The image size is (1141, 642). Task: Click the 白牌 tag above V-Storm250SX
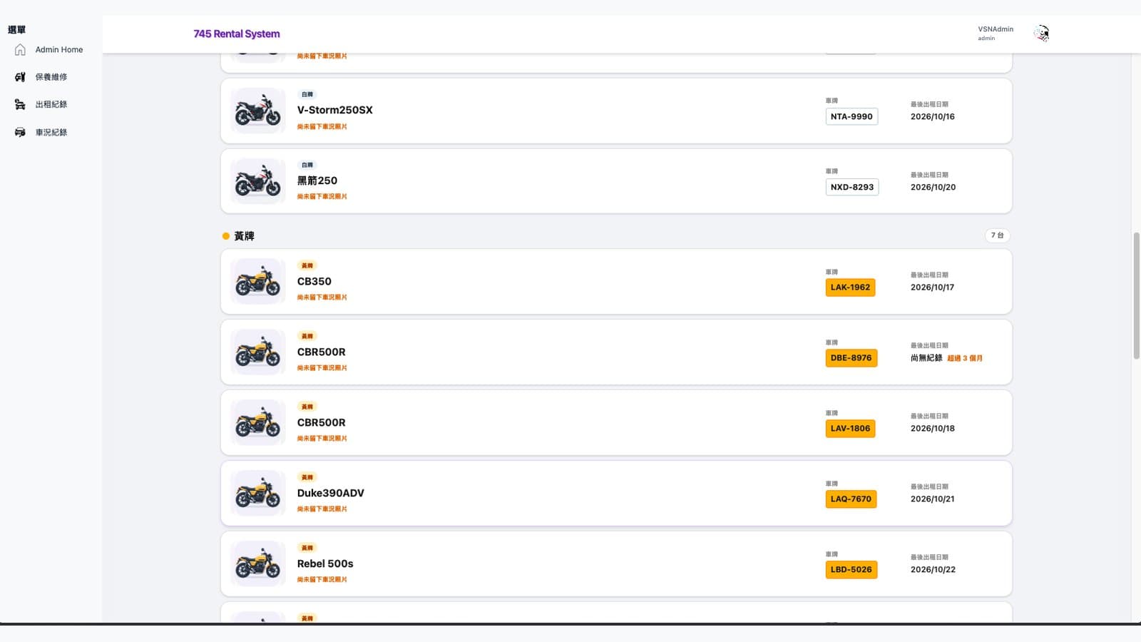click(307, 94)
